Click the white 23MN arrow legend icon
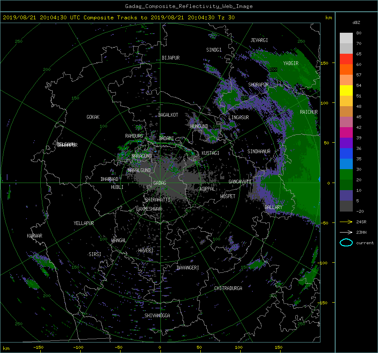Screen dimensions: 378x353 click(x=346, y=232)
